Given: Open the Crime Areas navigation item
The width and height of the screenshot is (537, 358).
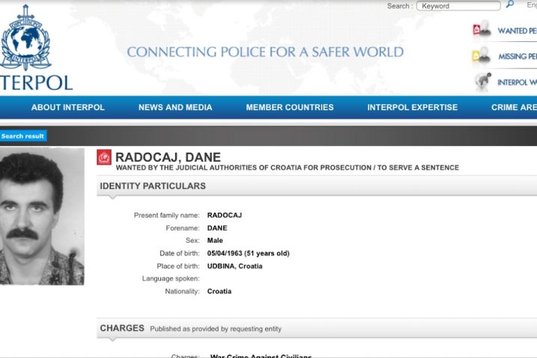Looking at the screenshot, I should (514, 107).
